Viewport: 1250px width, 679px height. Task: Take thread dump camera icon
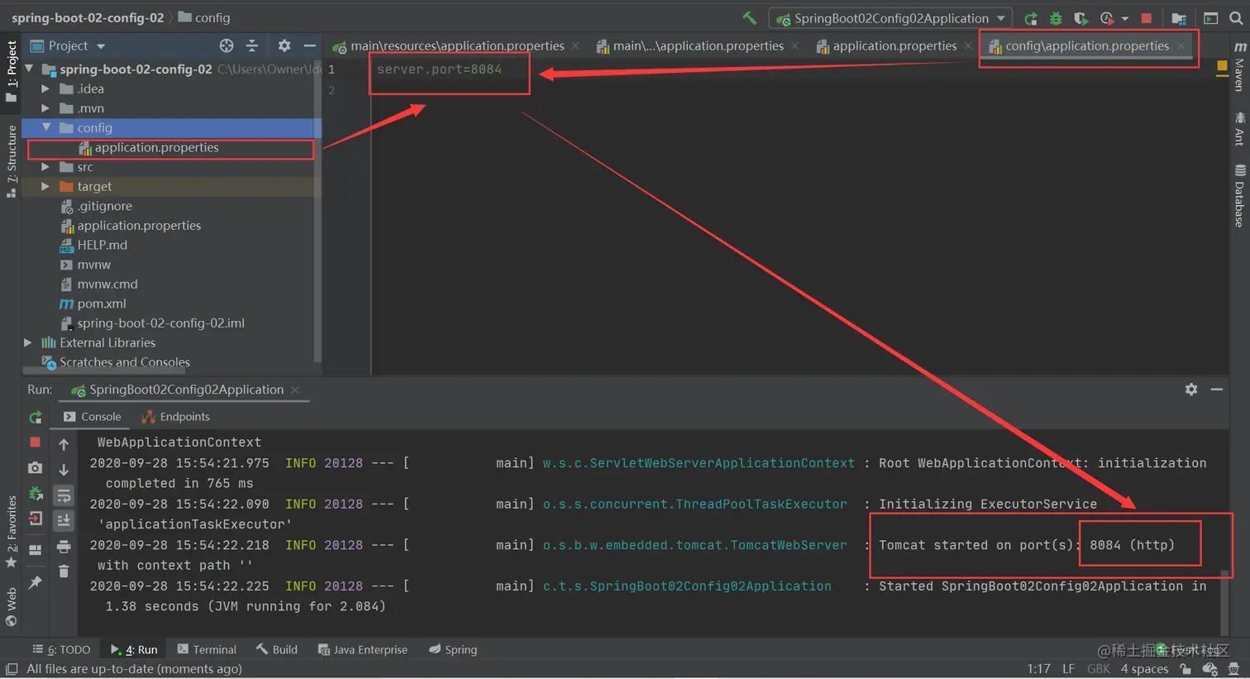[35, 468]
